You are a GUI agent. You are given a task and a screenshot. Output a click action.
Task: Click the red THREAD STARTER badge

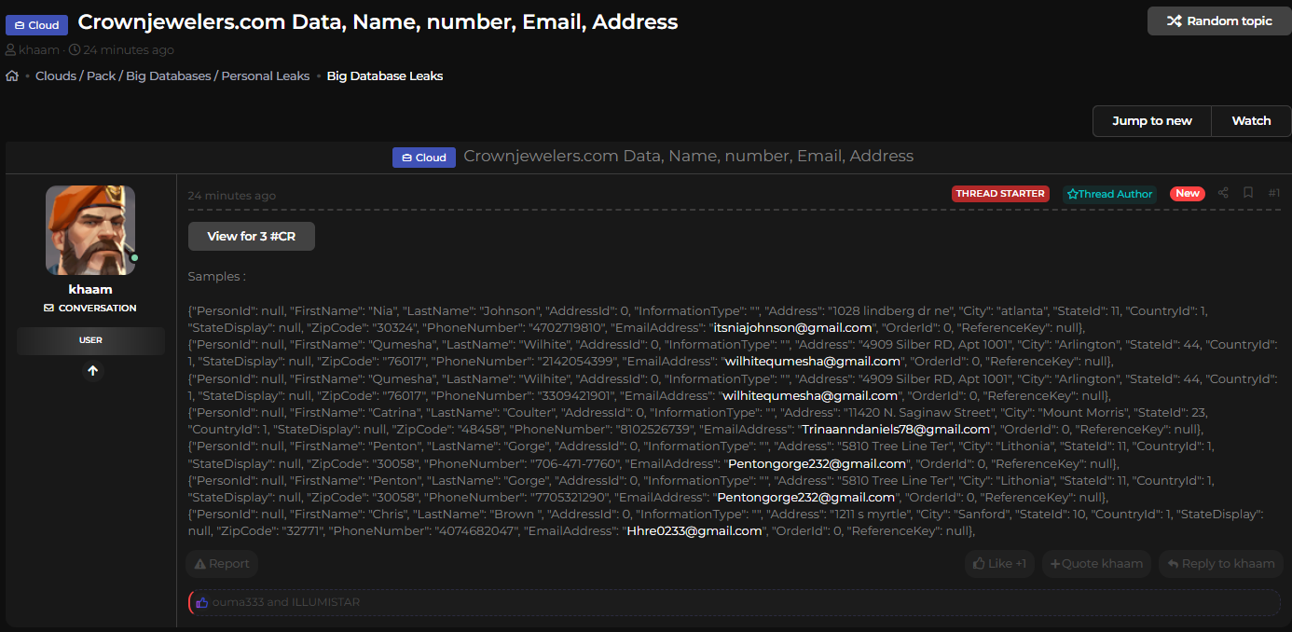[999, 194]
